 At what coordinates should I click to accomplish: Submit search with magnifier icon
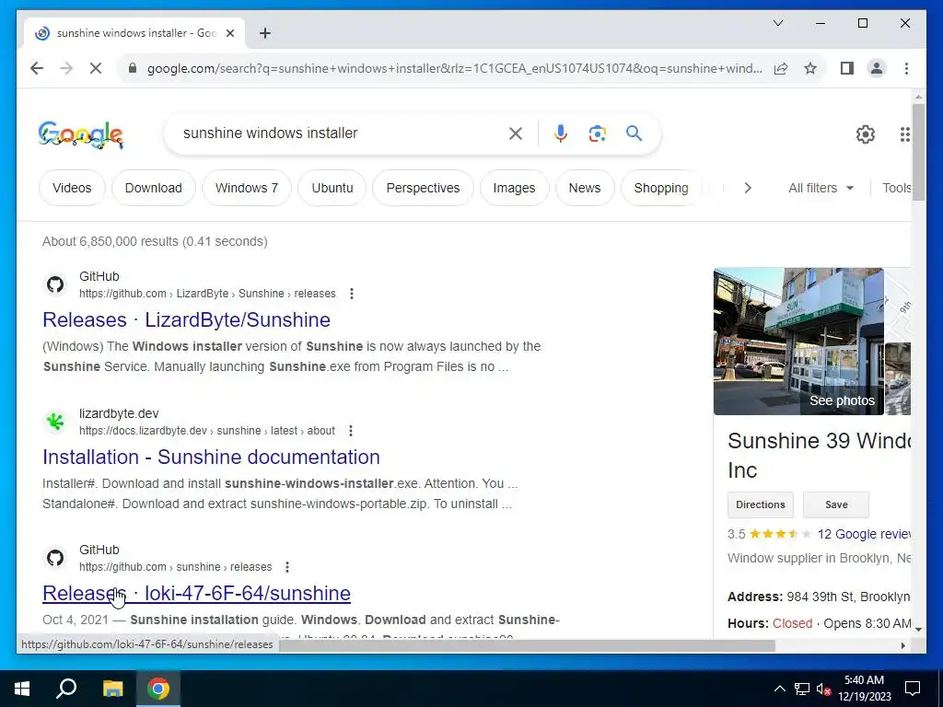click(x=634, y=133)
